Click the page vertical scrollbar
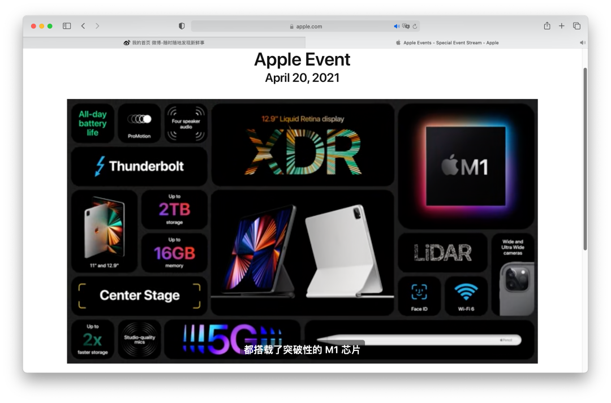This screenshot has width=611, height=403. coord(585,159)
